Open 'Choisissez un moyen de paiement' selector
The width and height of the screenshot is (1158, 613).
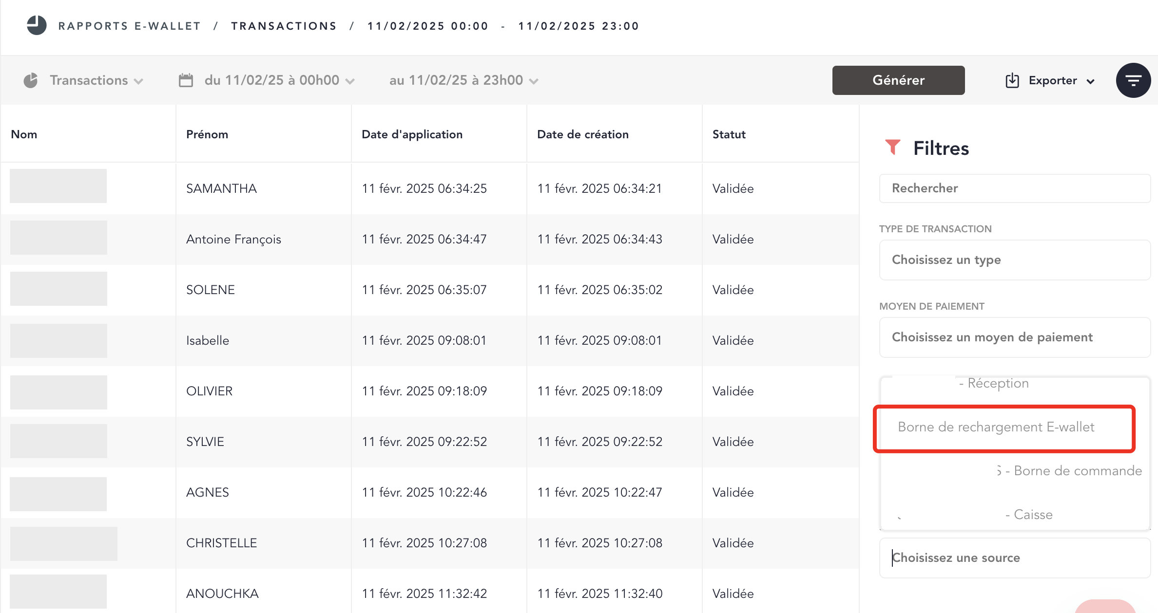point(1015,337)
